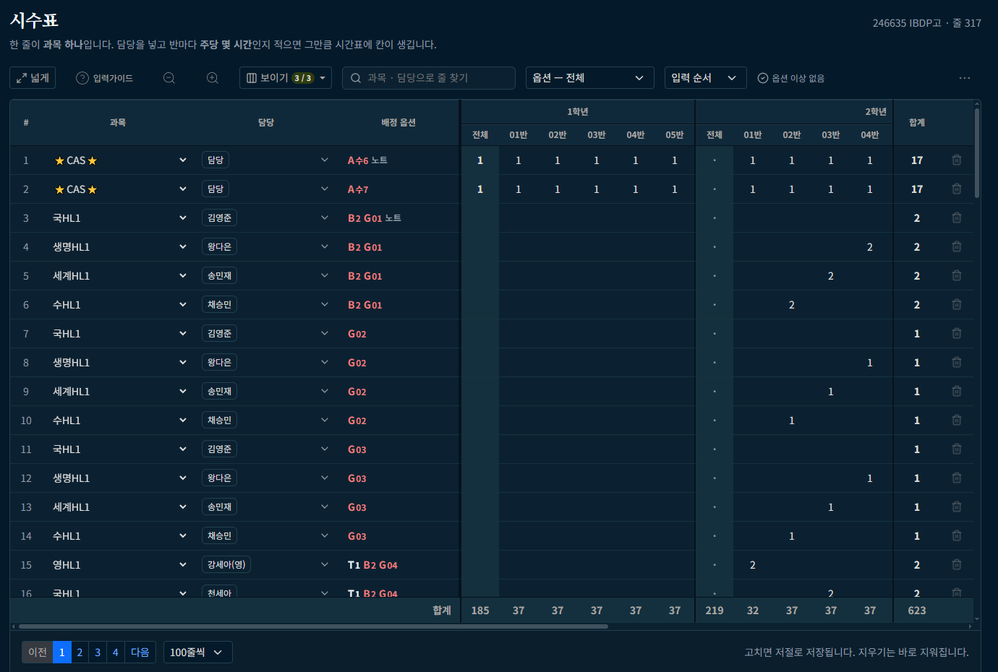Image resolution: width=998 pixels, height=672 pixels.
Task: Delete row 6 수HL1 trash icon
Action: click(x=957, y=305)
